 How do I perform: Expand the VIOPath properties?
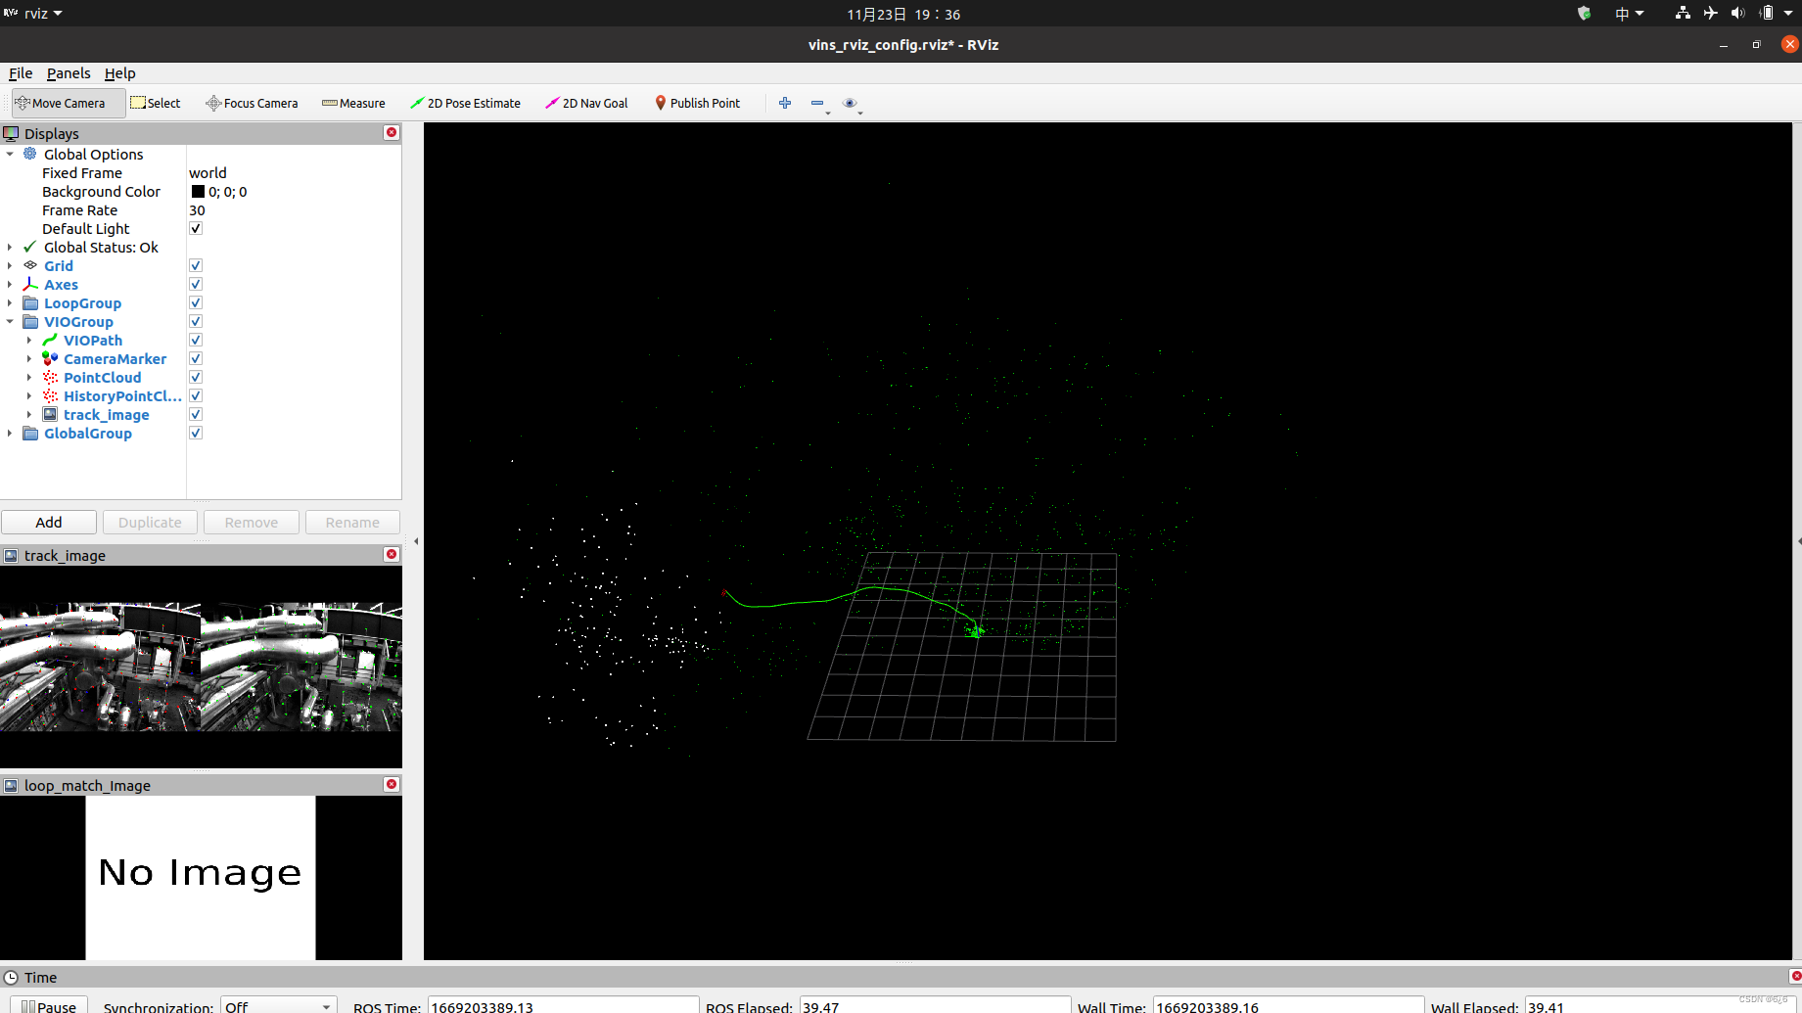pos(29,340)
